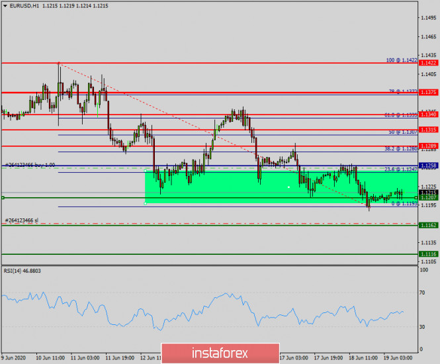
Task: Click the '11 Jun 03:00' time axis label
Action: pyautogui.click(x=85, y=358)
